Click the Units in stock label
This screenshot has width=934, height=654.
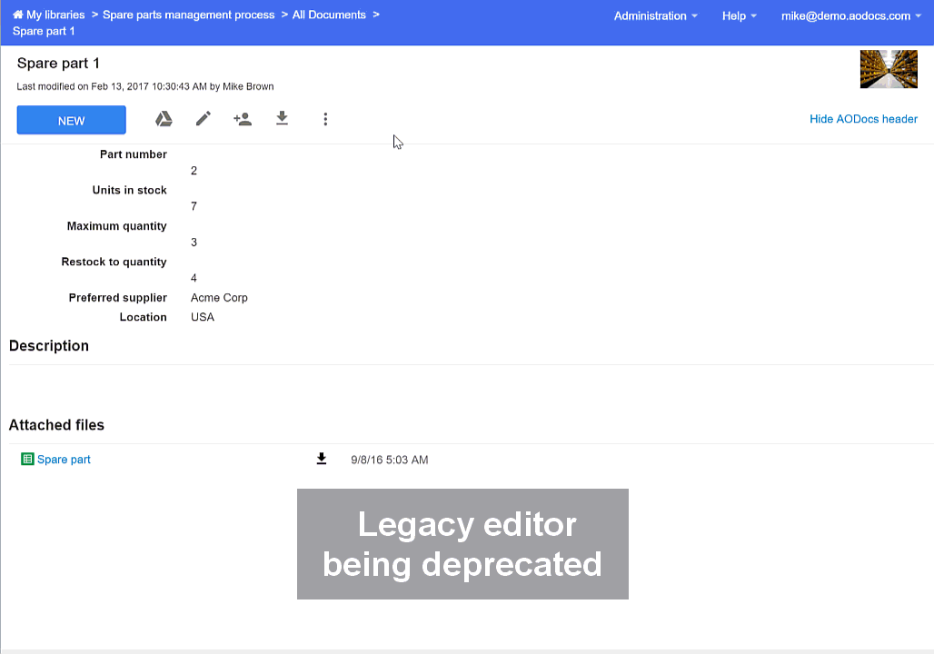(x=129, y=190)
